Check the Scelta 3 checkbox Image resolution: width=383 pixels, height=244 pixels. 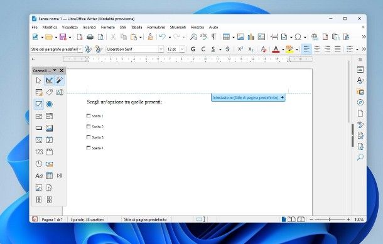tap(89, 137)
